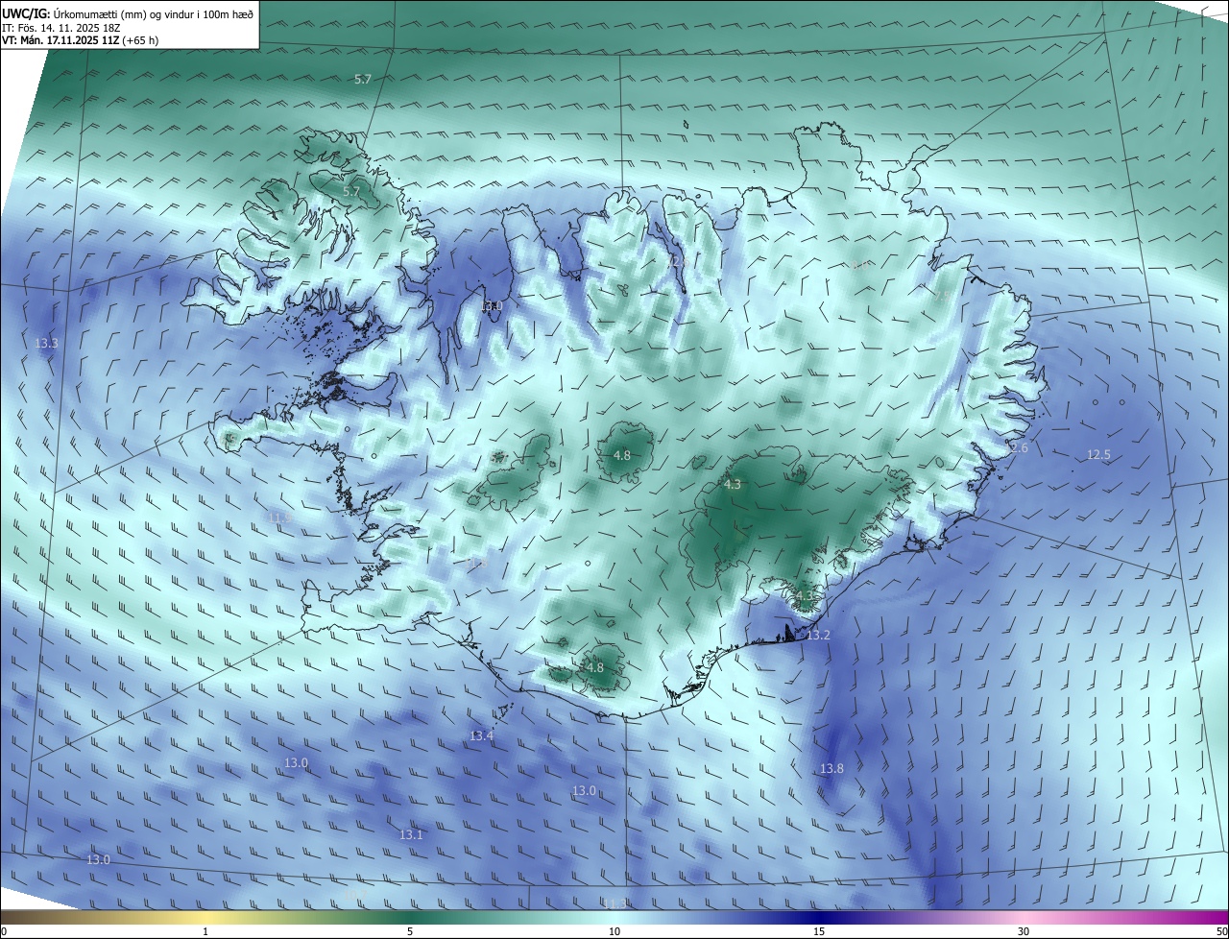
Task: Click the color scale tick labeled 15
Action: (x=819, y=931)
